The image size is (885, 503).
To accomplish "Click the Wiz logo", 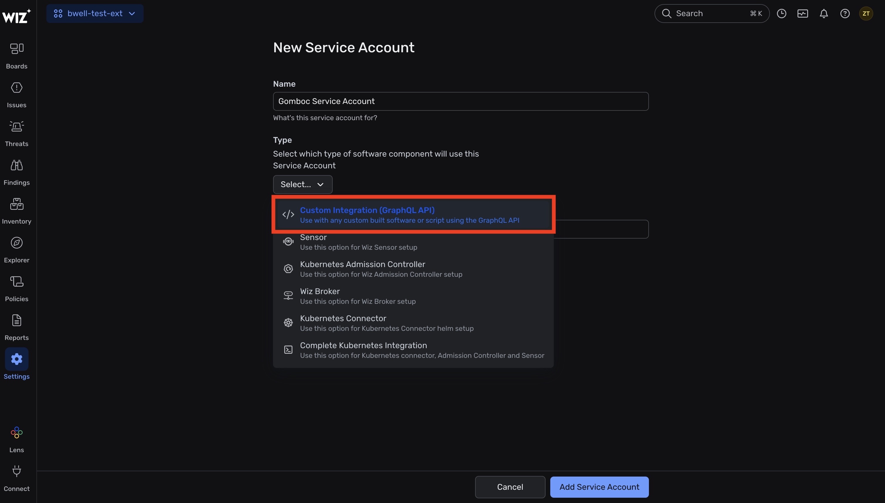I will pyautogui.click(x=16, y=16).
